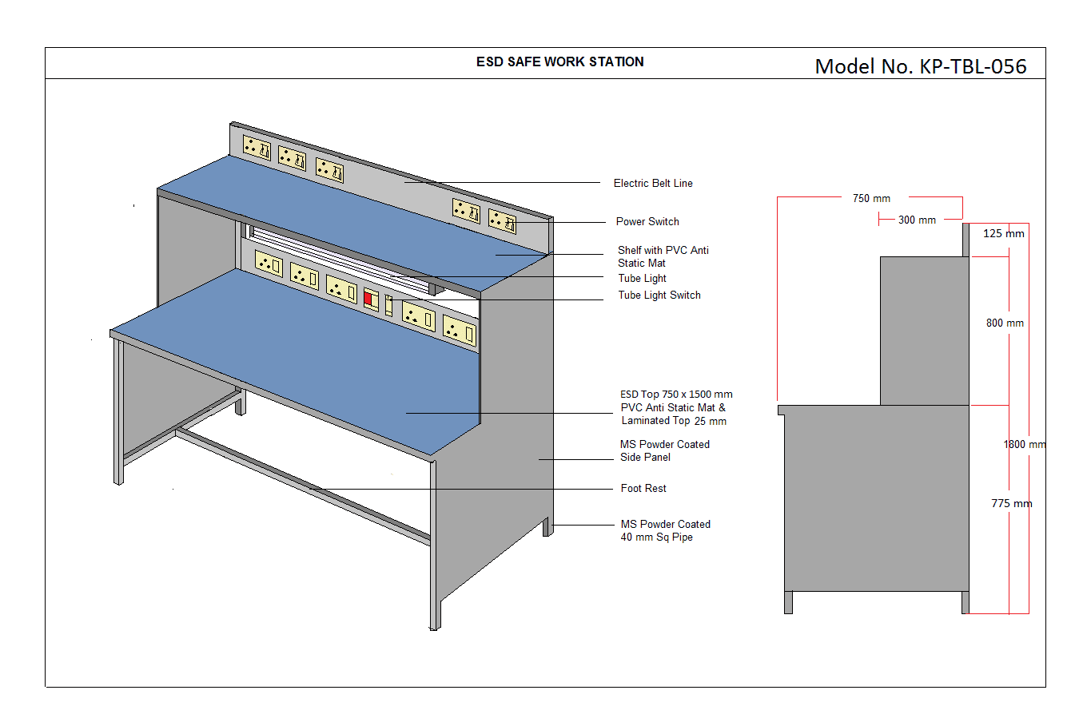
Task: Click the "Model No. KP-TBL-056" heading
Action: pos(920,66)
